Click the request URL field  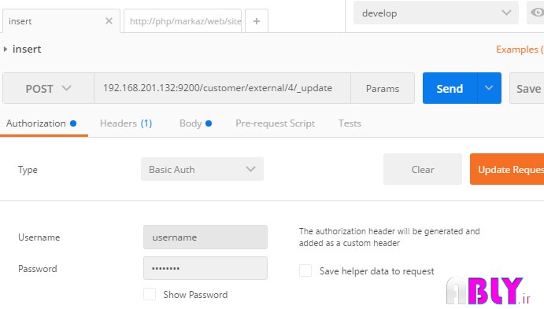pyautogui.click(x=222, y=88)
